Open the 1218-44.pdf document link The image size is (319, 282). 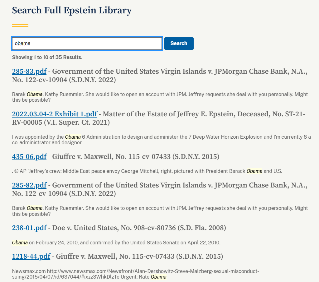click(31, 257)
